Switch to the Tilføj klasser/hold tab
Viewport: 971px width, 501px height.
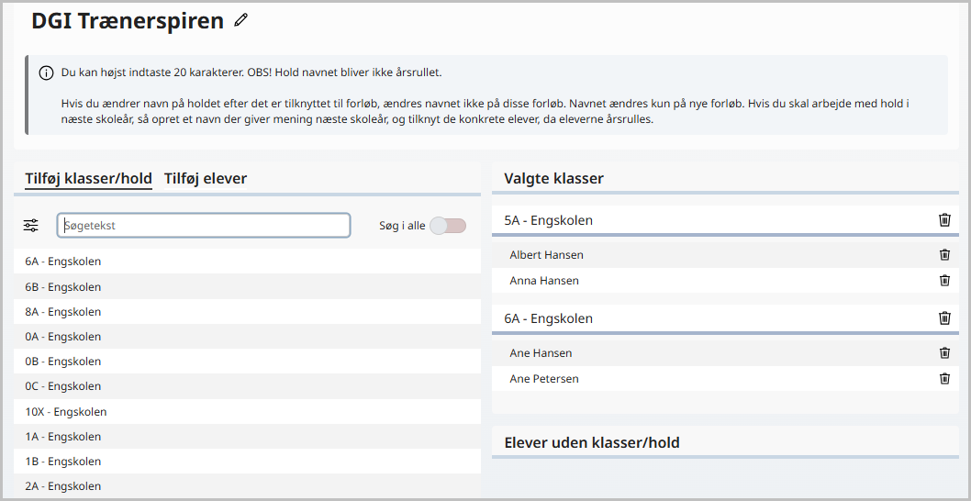pos(88,179)
